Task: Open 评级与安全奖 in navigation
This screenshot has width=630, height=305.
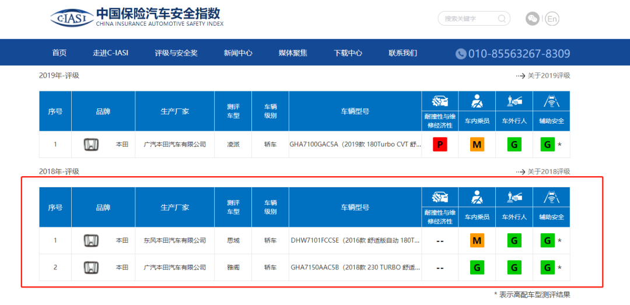Action: [x=176, y=53]
